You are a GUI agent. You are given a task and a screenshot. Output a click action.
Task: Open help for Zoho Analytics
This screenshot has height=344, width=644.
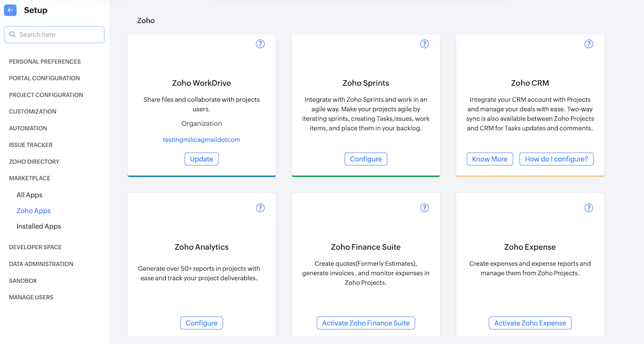click(x=260, y=208)
